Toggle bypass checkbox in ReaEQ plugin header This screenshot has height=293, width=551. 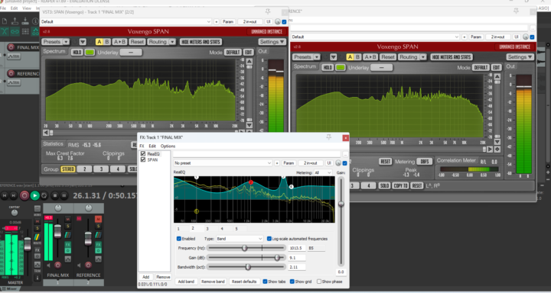[344, 163]
